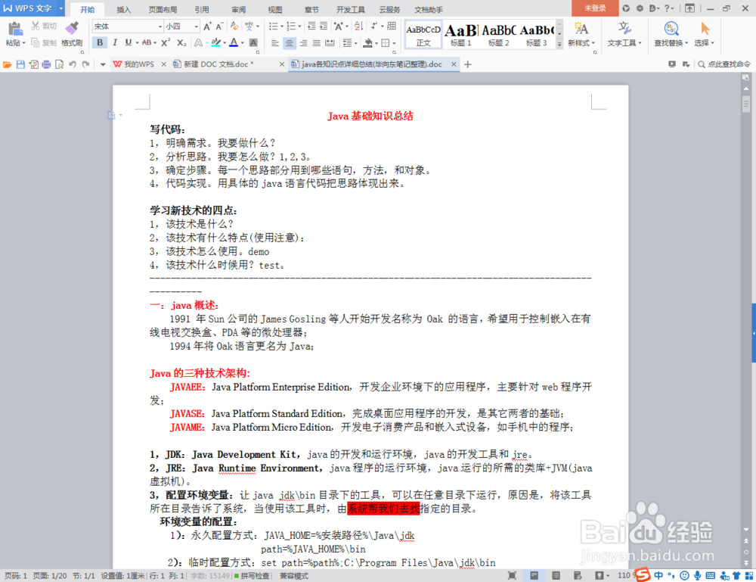The width and height of the screenshot is (756, 582).
Task: Click the justify alignment icon
Action: [x=316, y=43]
